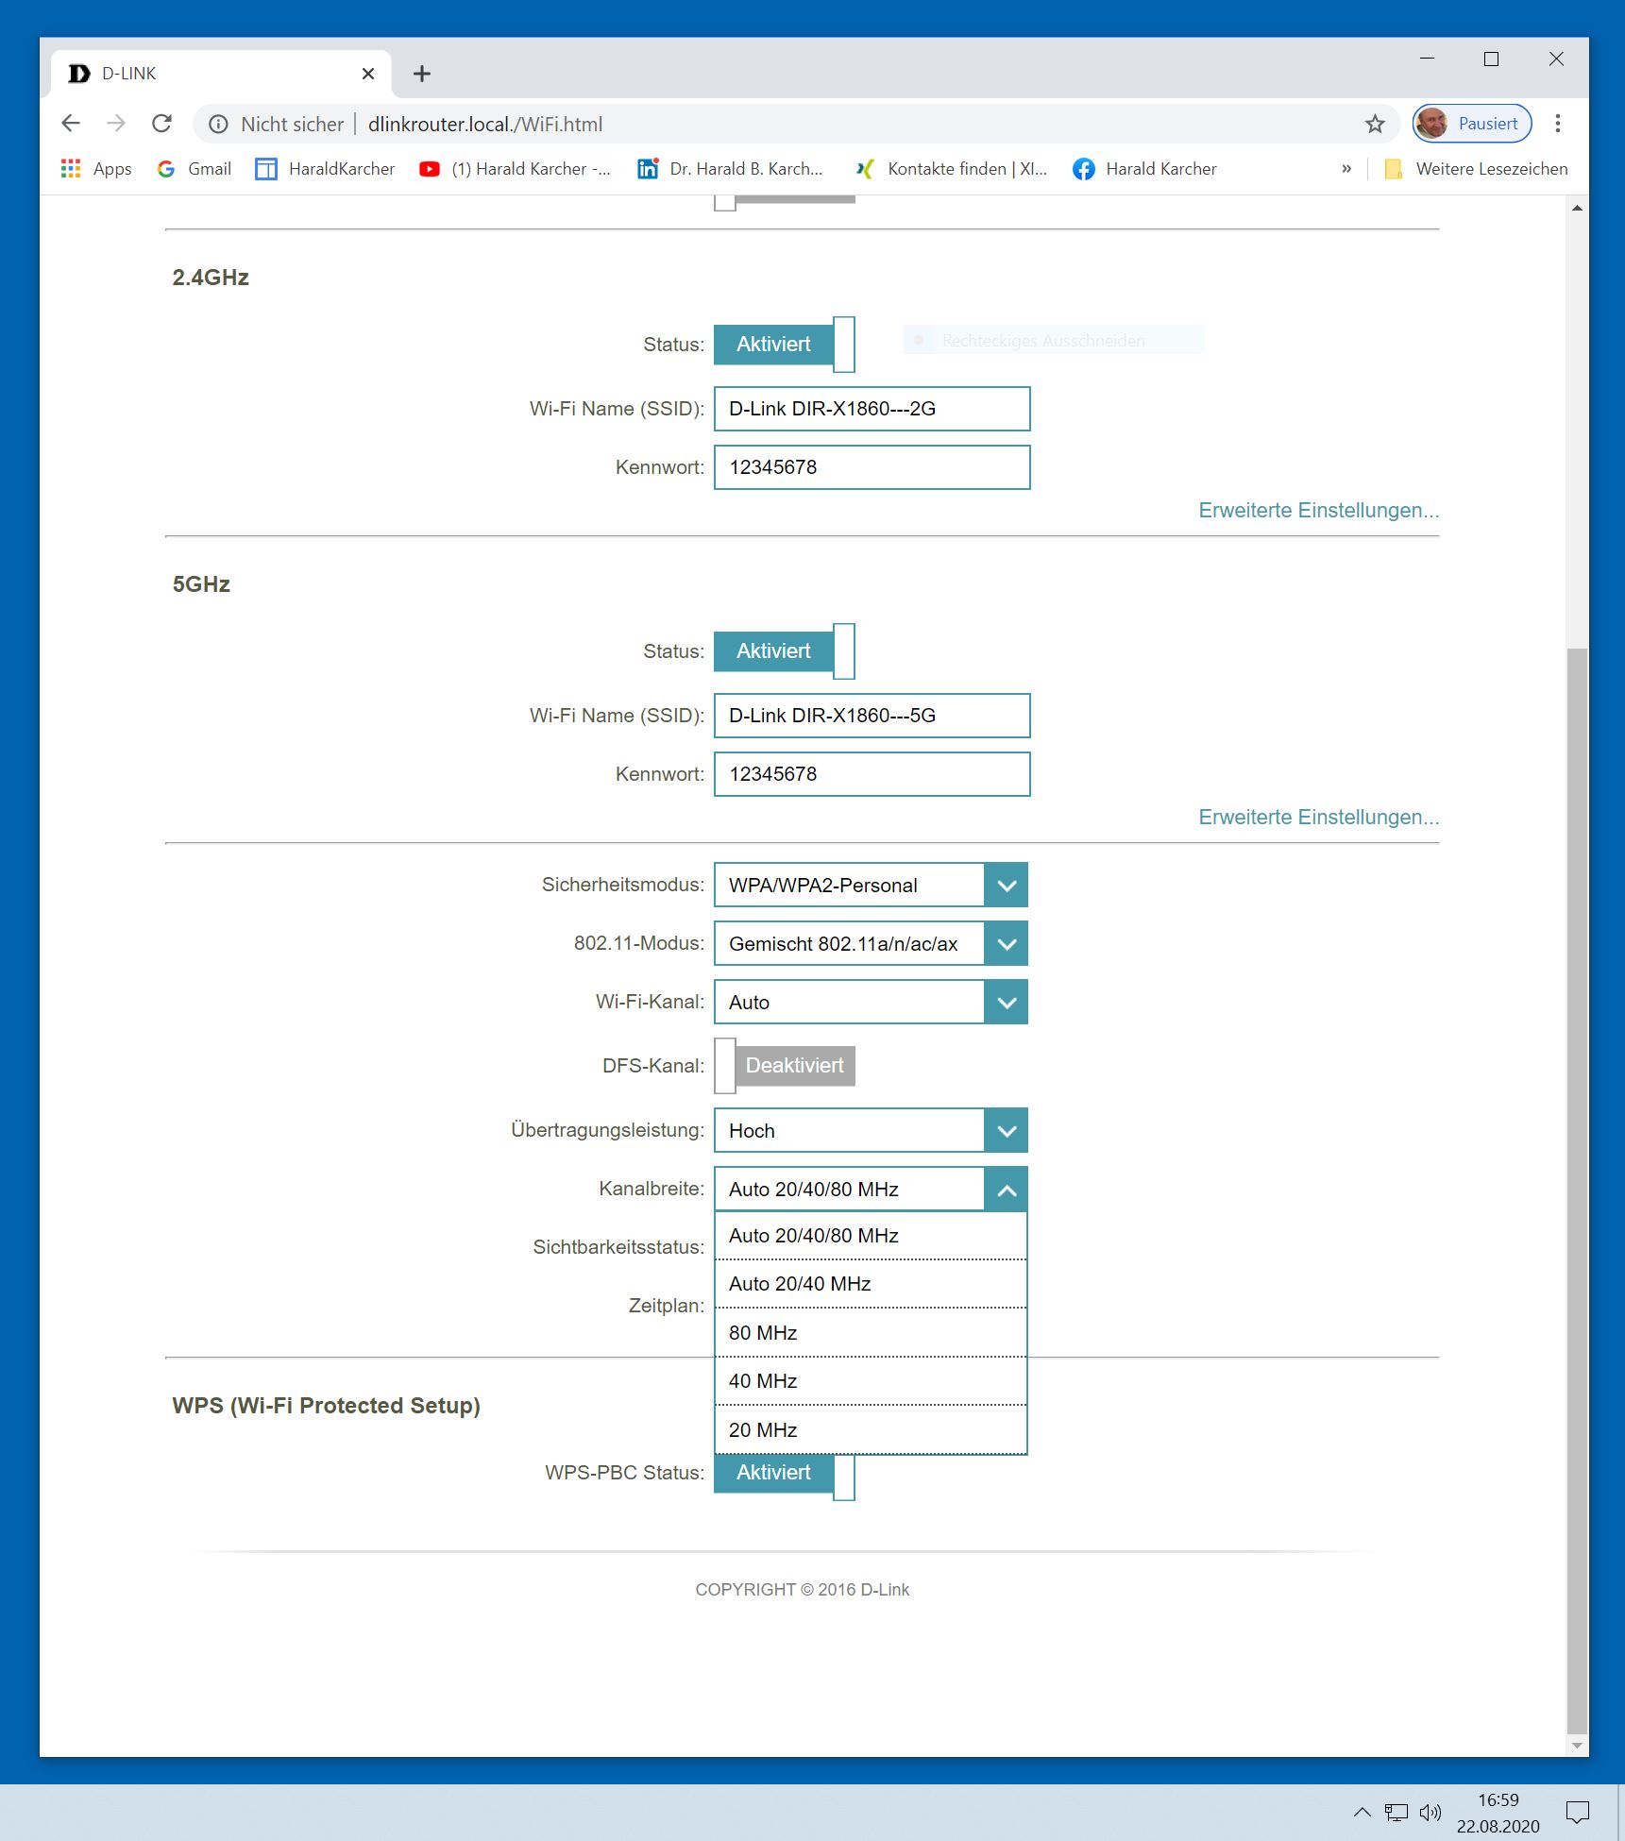Click the 'Pausiert' profile button
The image size is (1625, 1841).
point(1472,124)
